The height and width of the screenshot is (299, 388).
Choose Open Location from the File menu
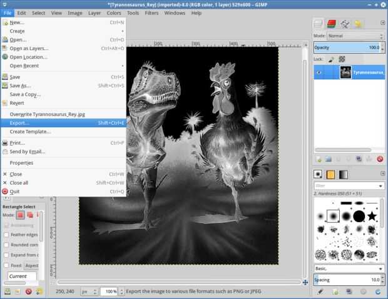63,57
